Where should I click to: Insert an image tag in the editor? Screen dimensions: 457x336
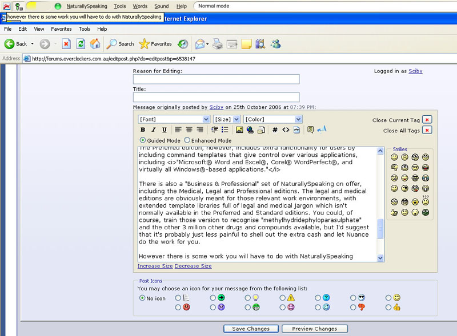pyautogui.click(x=239, y=130)
